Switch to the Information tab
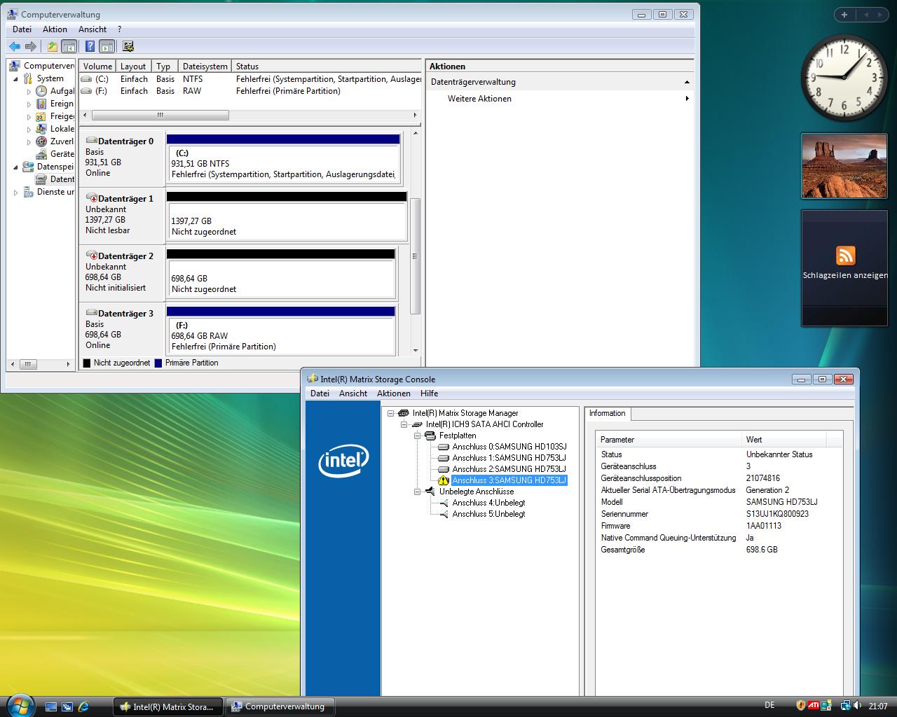This screenshot has width=897, height=717. [607, 413]
